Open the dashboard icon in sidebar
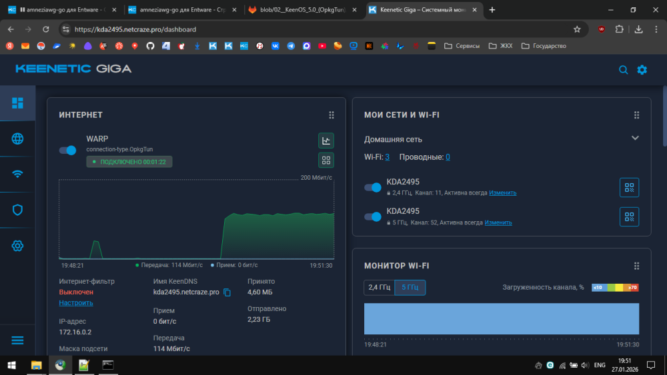Screen dimensions: 667x375 tap(17, 103)
